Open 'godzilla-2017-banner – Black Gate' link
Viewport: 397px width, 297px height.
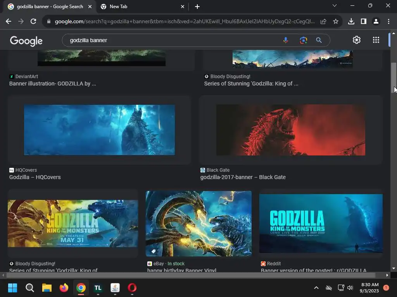point(243,177)
